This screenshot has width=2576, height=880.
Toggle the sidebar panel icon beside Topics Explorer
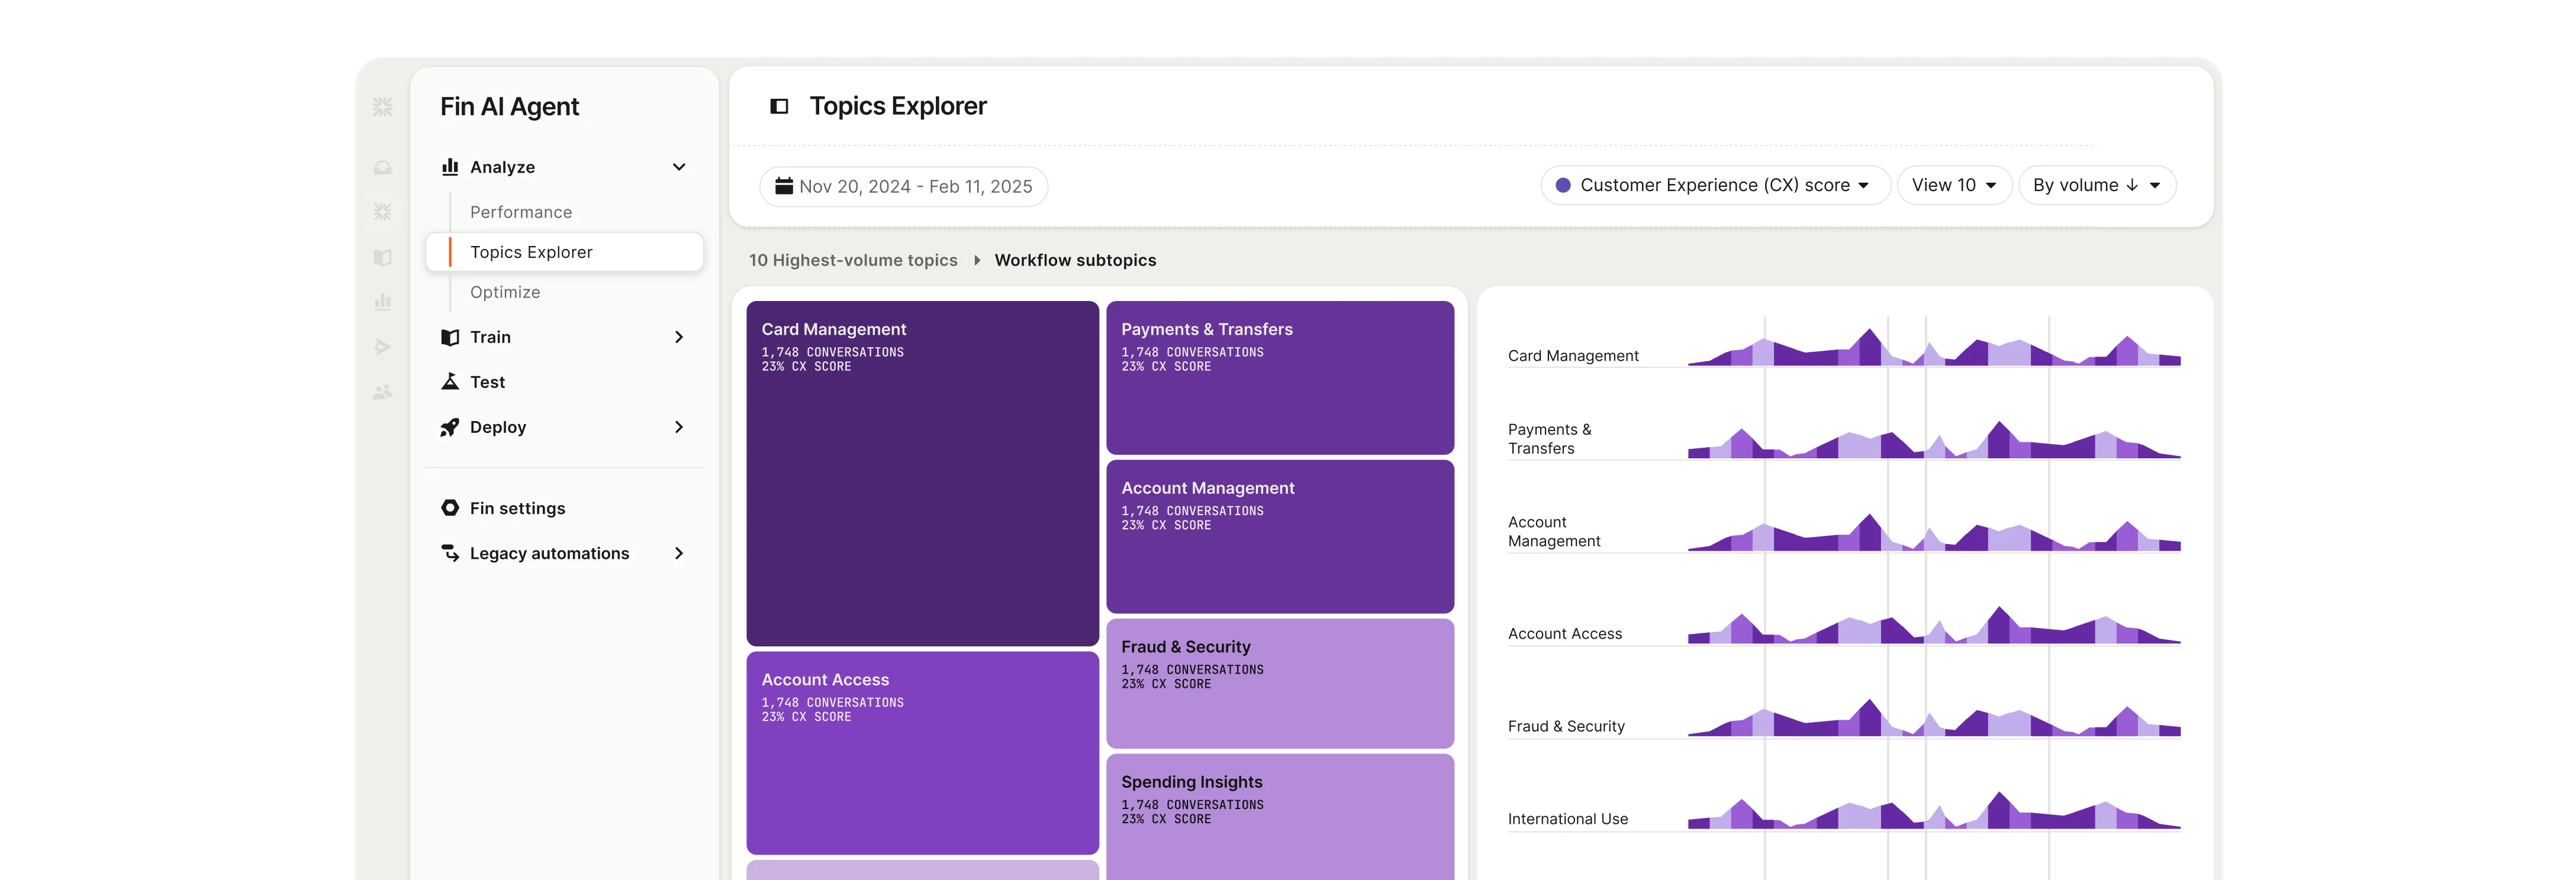pyautogui.click(x=779, y=106)
